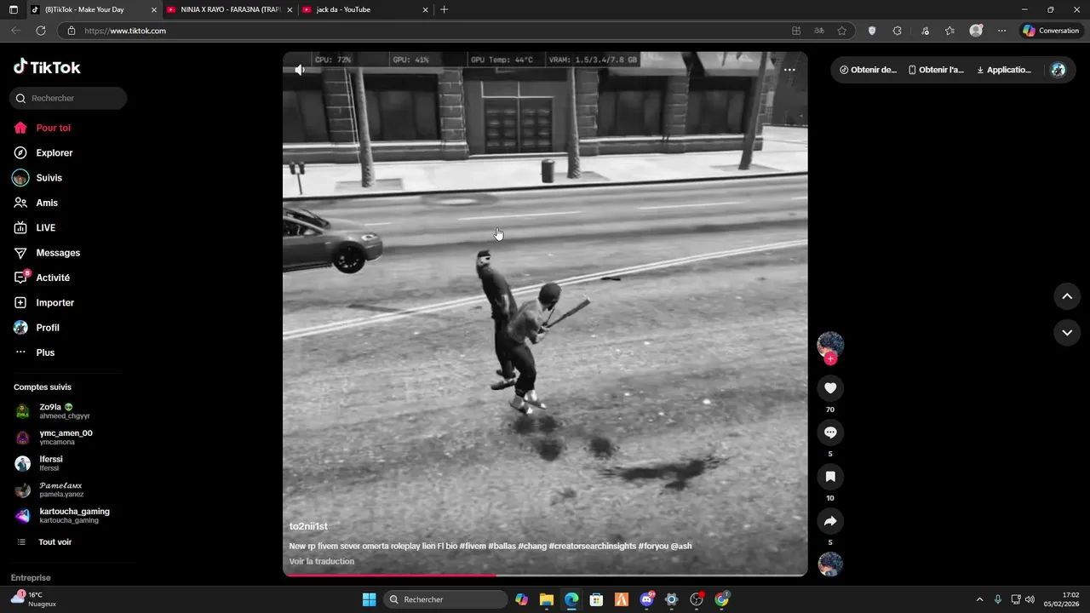Refresh the page
Screen dimensions: 1090x613
point(40,31)
